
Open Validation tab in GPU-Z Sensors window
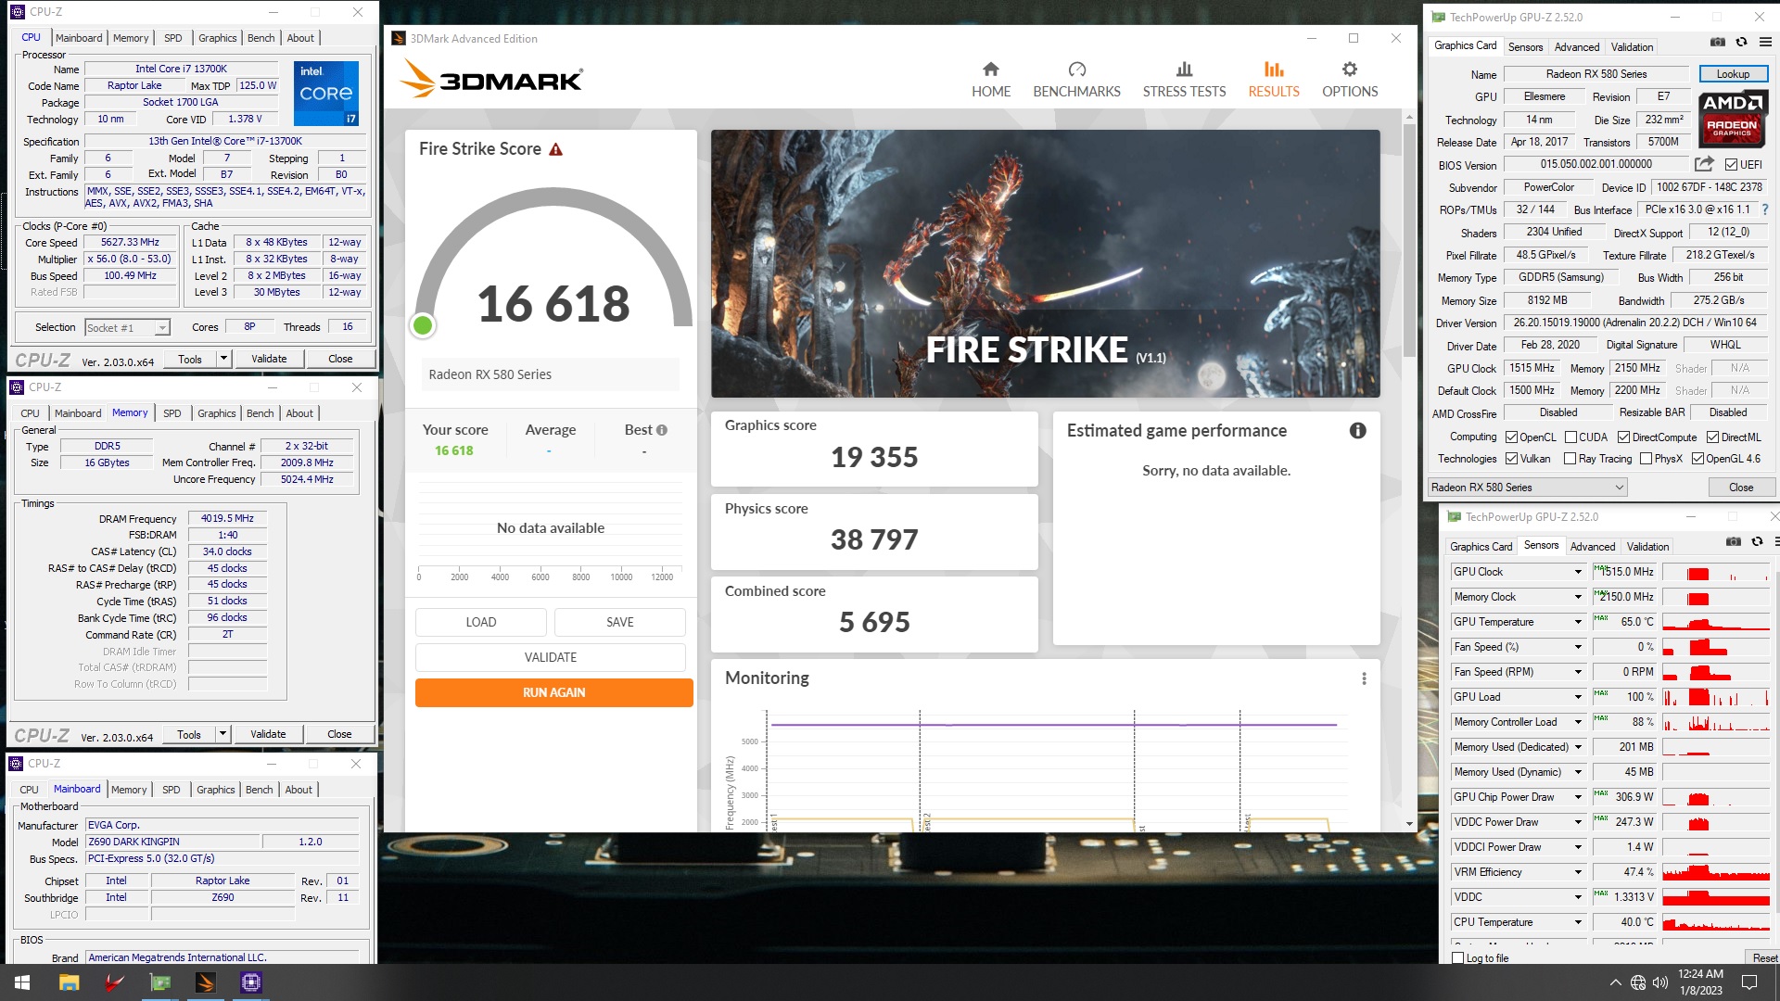click(1647, 547)
